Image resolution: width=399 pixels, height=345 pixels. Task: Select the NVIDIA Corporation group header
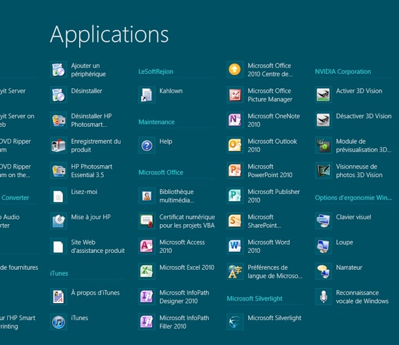pyautogui.click(x=343, y=71)
